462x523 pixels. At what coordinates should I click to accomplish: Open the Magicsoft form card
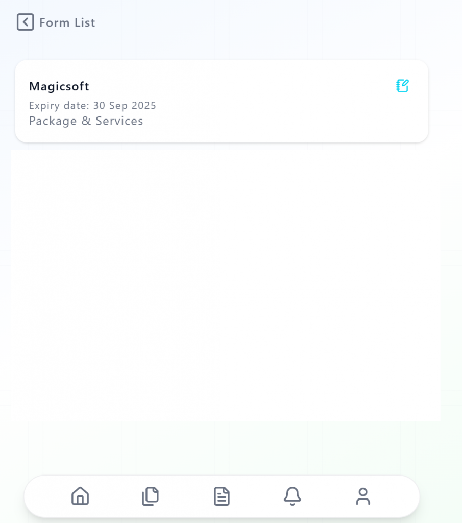point(222,102)
